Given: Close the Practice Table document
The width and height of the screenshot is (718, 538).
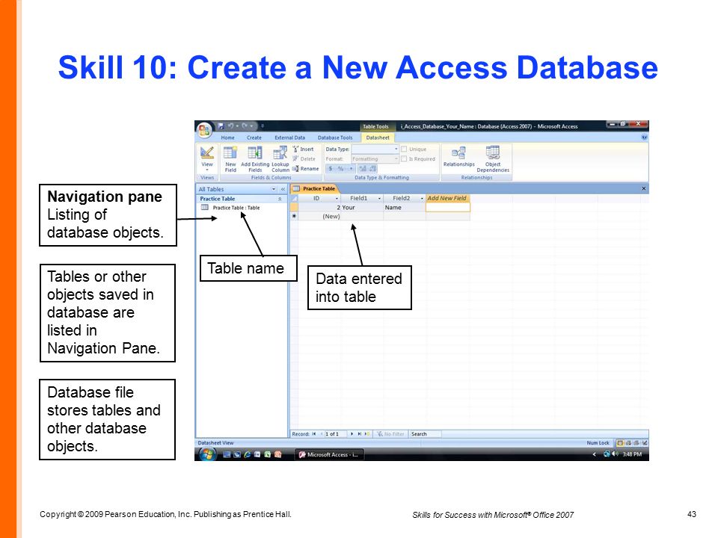Looking at the screenshot, I should [644, 188].
